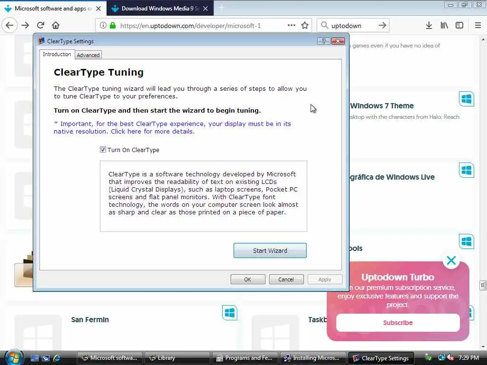487x365 pixels.
Task: Switch to Library taskbar button
Action: click(x=177, y=358)
